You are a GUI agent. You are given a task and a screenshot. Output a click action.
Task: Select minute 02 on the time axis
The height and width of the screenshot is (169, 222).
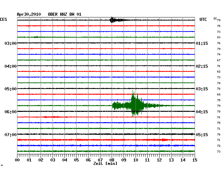click(x=41, y=160)
